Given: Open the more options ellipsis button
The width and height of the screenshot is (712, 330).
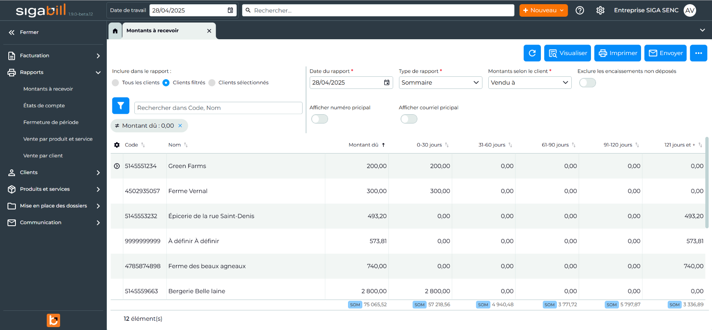Looking at the screenshot, I should pos(698,53).
